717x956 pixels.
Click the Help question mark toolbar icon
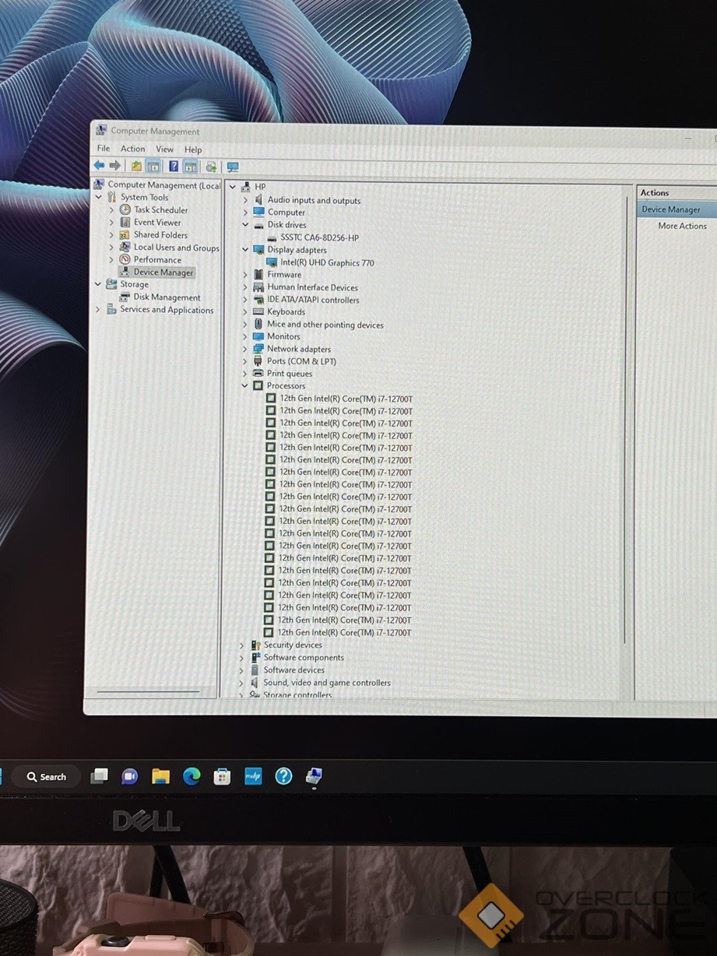pyautogui.click(x=174, y=166)
